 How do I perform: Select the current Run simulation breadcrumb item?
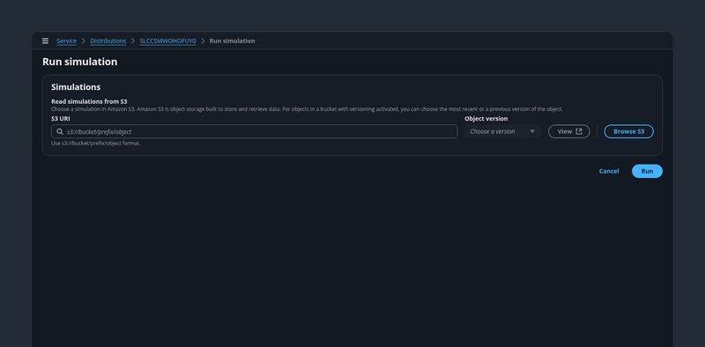[x=232, y=41]
